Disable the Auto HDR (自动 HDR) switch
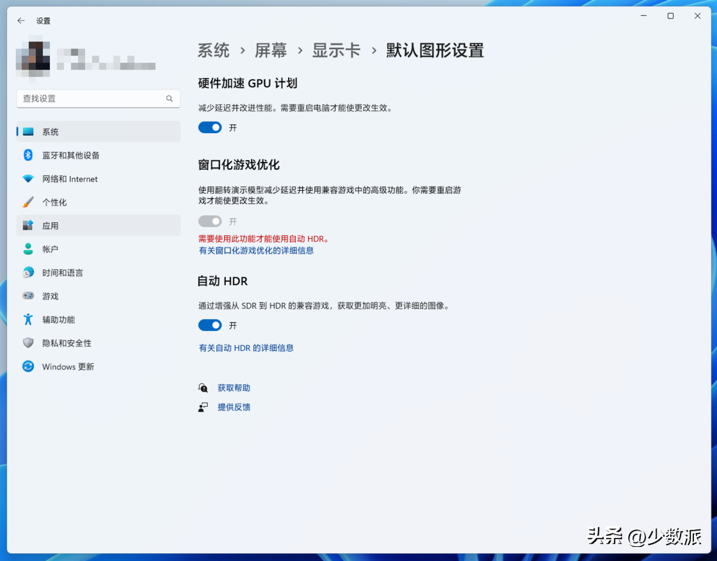 click(210, 325)
